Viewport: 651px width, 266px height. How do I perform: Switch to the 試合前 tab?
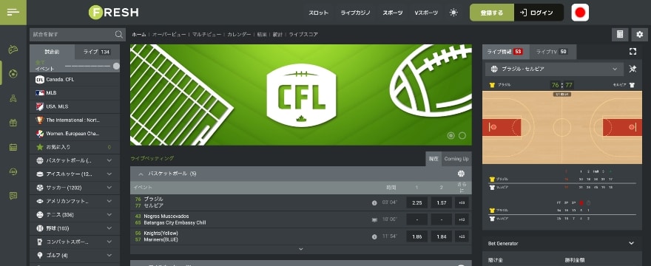(x=53, y=52)
